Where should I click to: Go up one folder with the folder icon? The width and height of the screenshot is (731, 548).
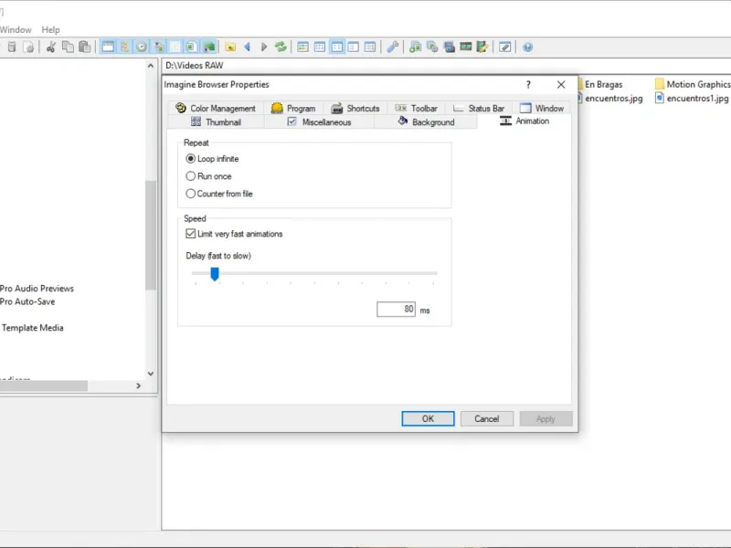pos(230,47)
